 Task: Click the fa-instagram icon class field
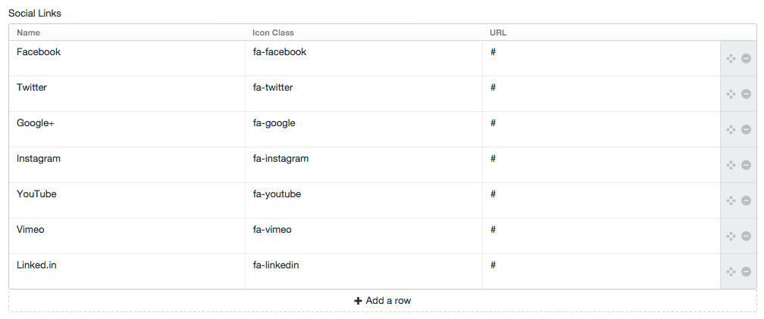coord(364,165)
